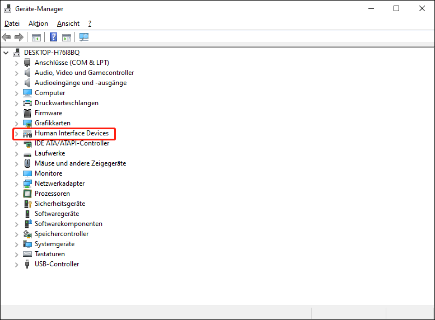
Task: Click the Prozessoren chip icon
Action: pyautogui.click(x=27, y=194)
